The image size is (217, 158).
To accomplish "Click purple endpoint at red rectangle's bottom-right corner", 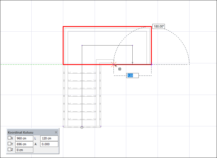I will click(152, 64).
